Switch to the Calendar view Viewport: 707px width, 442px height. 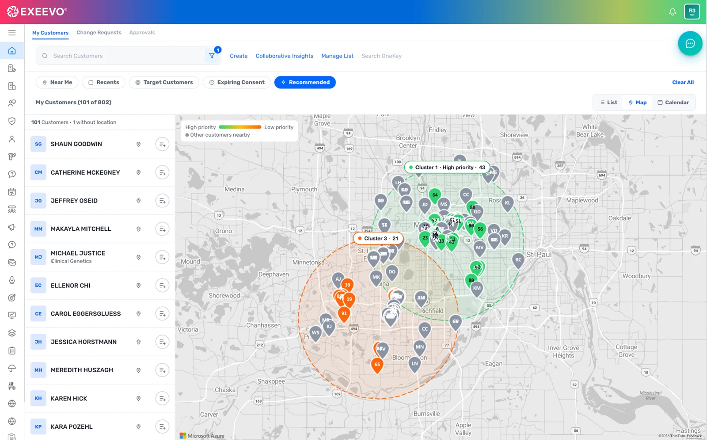(673, 103)
